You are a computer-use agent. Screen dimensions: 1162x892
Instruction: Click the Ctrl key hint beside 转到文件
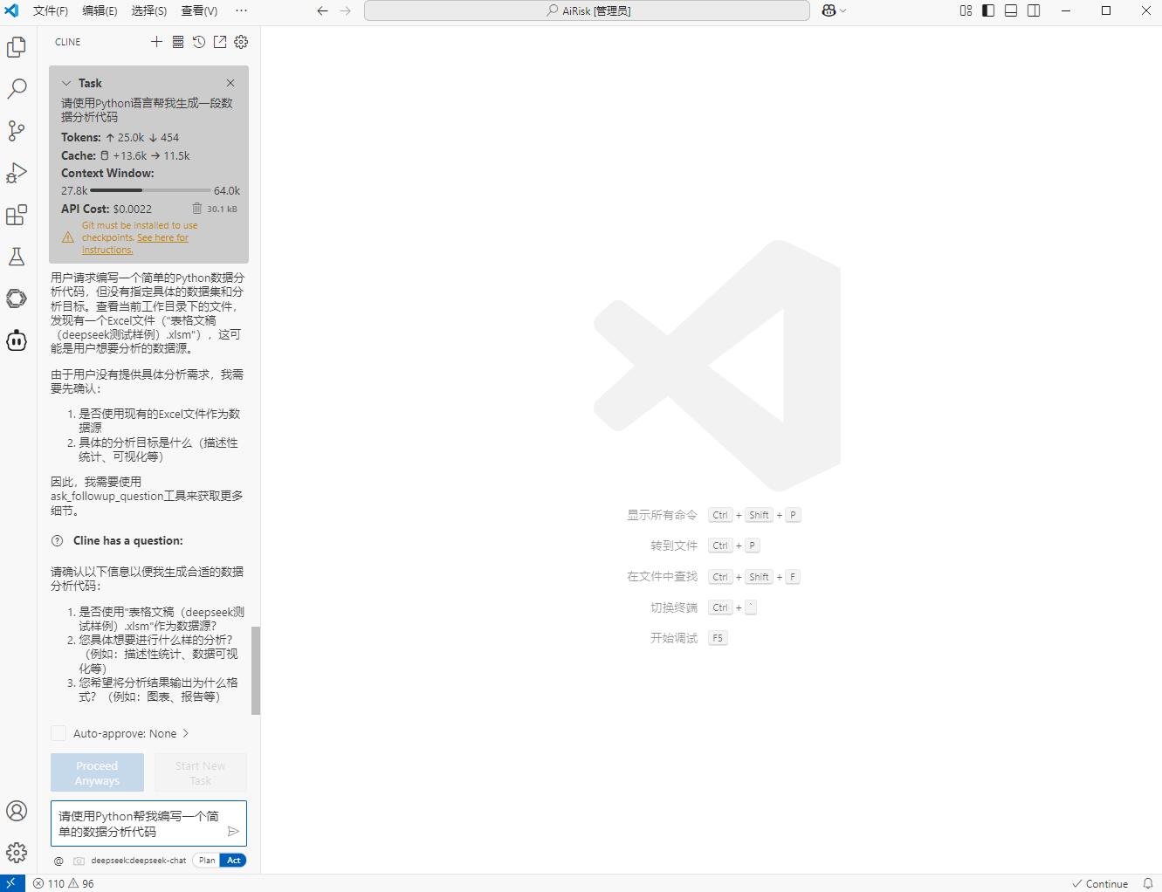click(720, 545)
